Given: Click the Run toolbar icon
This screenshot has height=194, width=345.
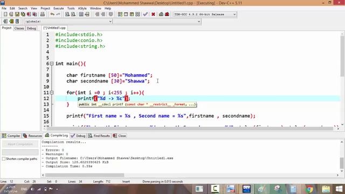Looking at the screenshot, I should click(x=126, y=15).
